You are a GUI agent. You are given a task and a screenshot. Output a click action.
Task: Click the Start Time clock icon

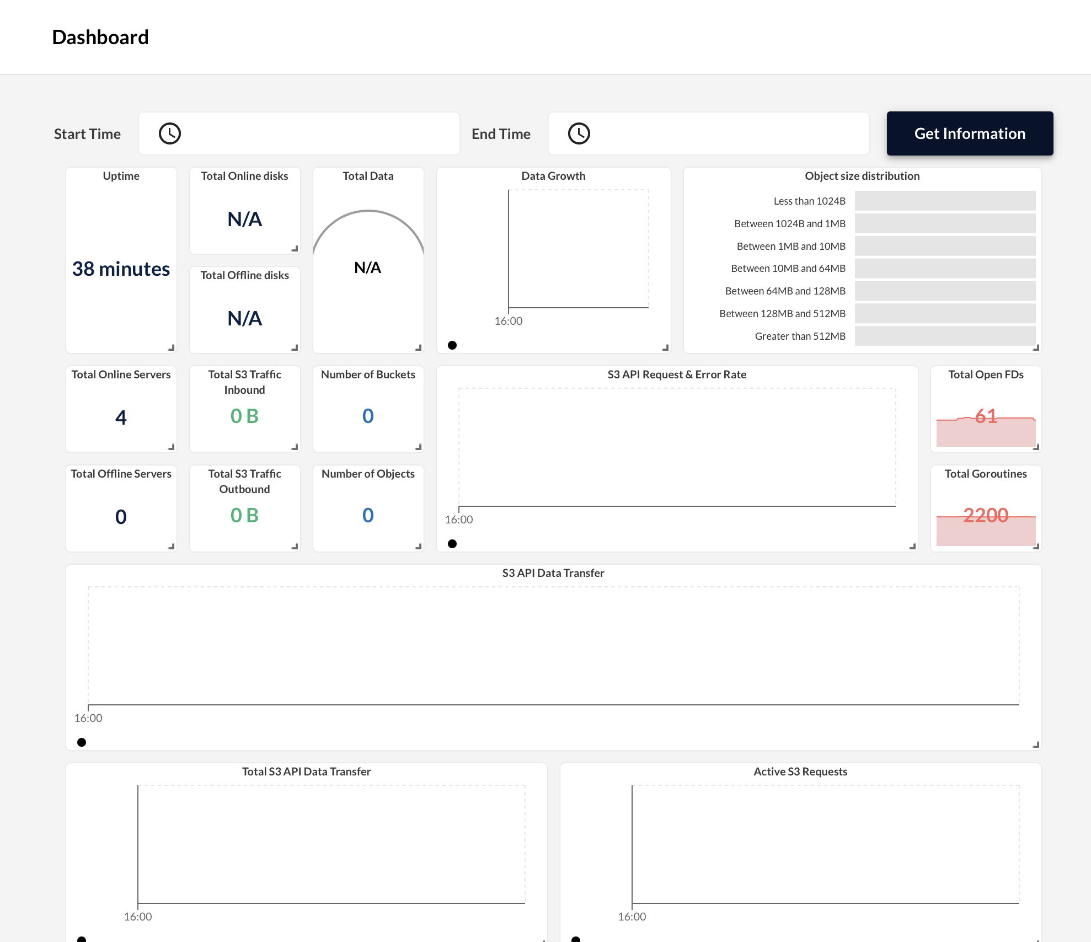point(170,133)
